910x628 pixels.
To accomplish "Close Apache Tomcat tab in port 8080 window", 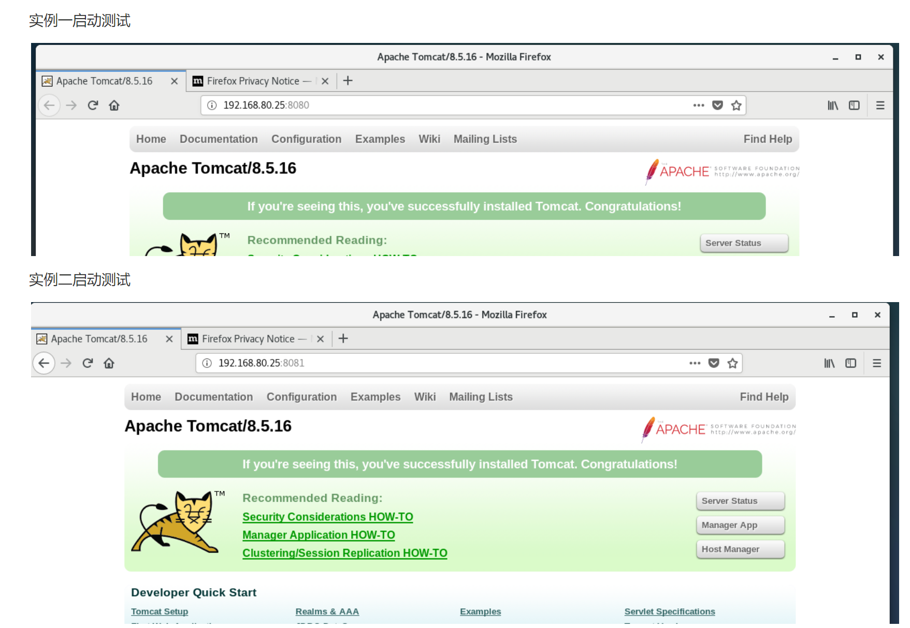I will pos(175,81).
